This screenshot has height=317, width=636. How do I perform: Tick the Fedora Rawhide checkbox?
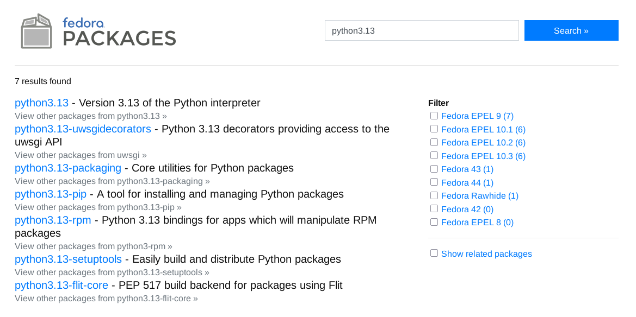point(434,195)
